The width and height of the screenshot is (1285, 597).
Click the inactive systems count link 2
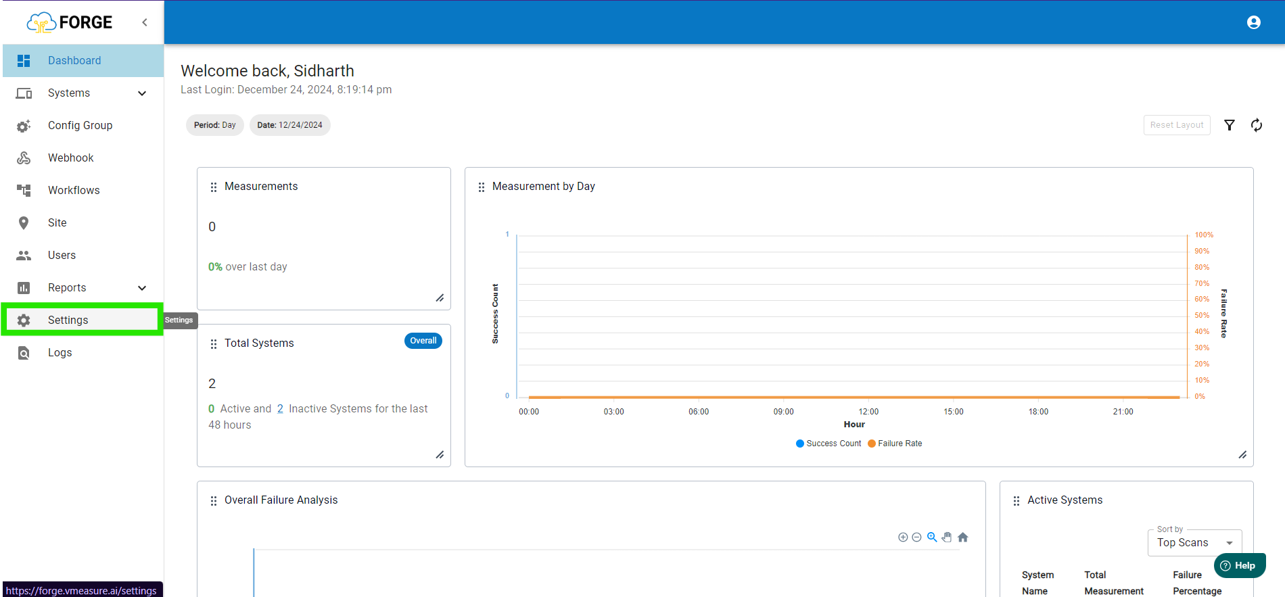click(280, 409)
